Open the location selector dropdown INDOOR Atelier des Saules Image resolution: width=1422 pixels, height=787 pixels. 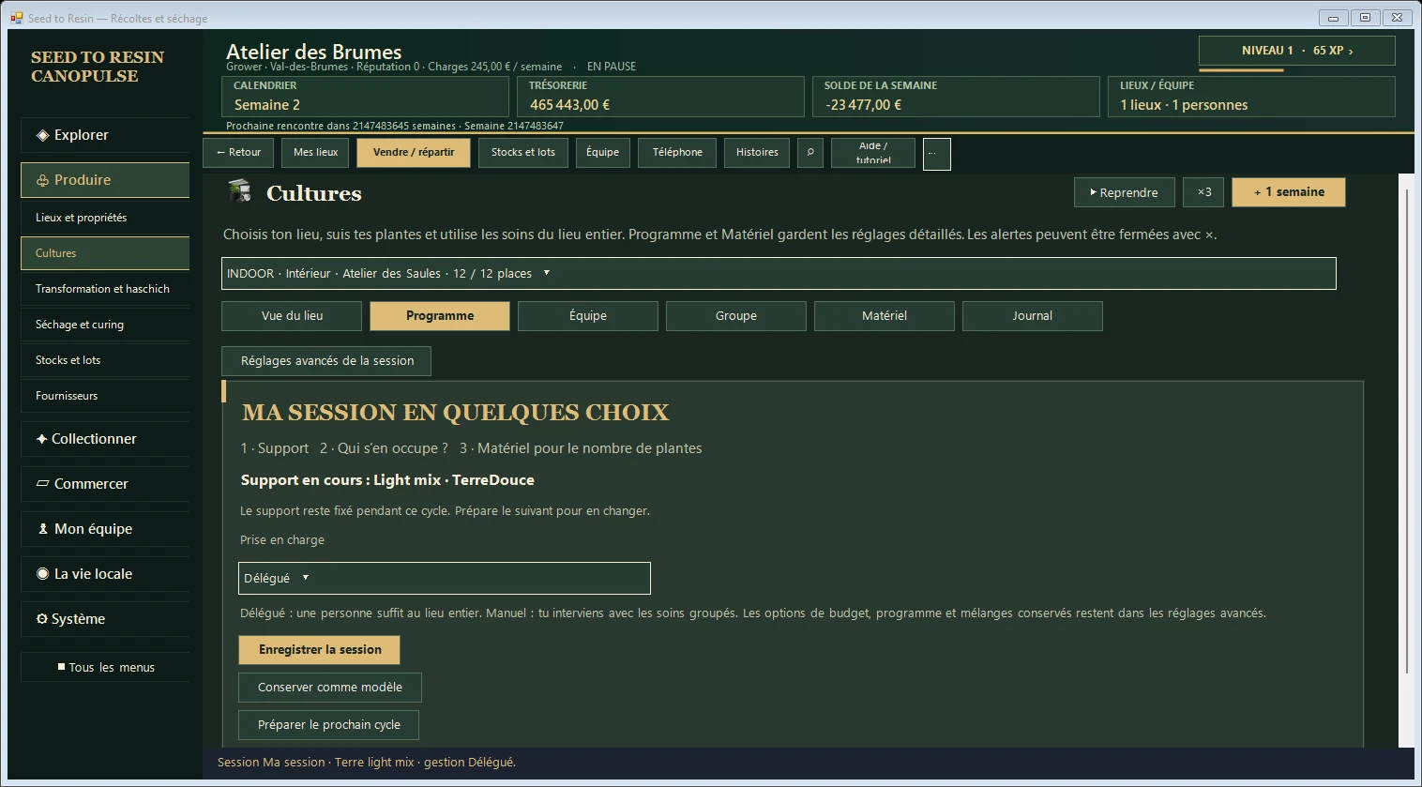point(779,274)
